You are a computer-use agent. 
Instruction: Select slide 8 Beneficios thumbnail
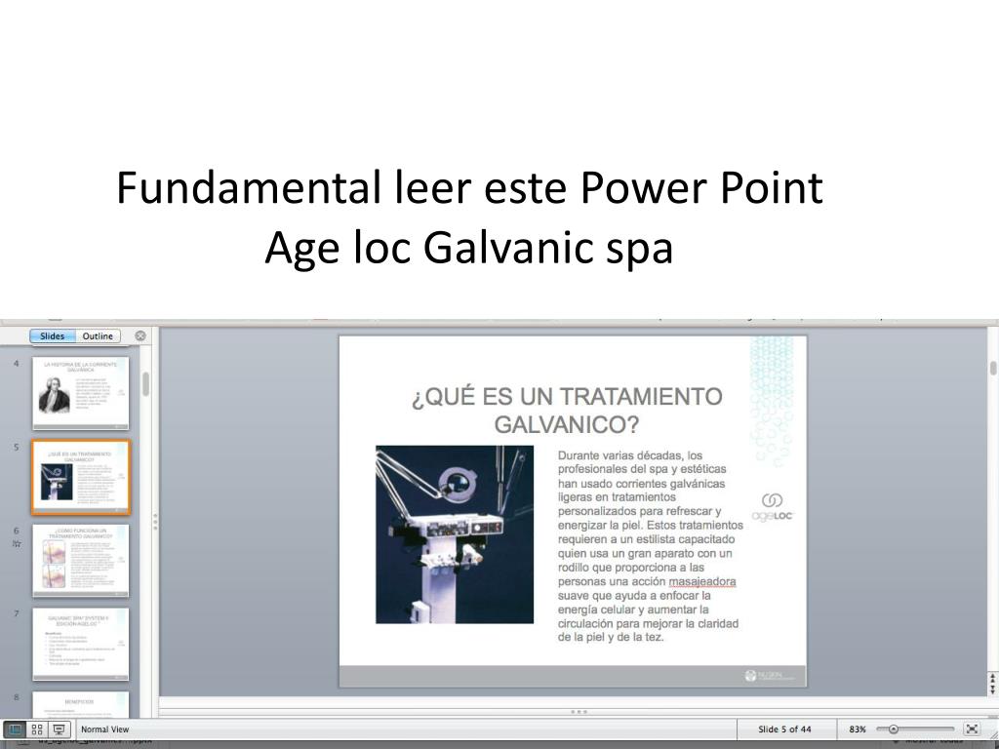coord(80,704)
